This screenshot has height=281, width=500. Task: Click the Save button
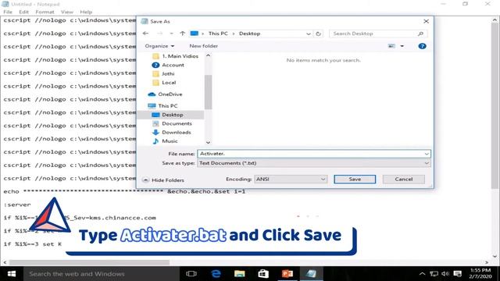tap(355, 179)
